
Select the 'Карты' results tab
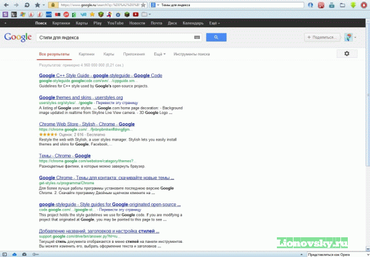pos(109,54)
